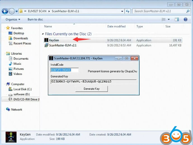Click the 191 KB size of KeyGen
The height and width of the screenshot is (145, 193).
[177, 40]
